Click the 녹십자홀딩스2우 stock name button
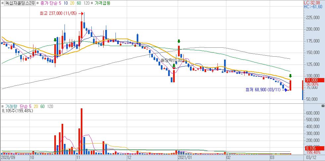 click(x=20, y=3)
